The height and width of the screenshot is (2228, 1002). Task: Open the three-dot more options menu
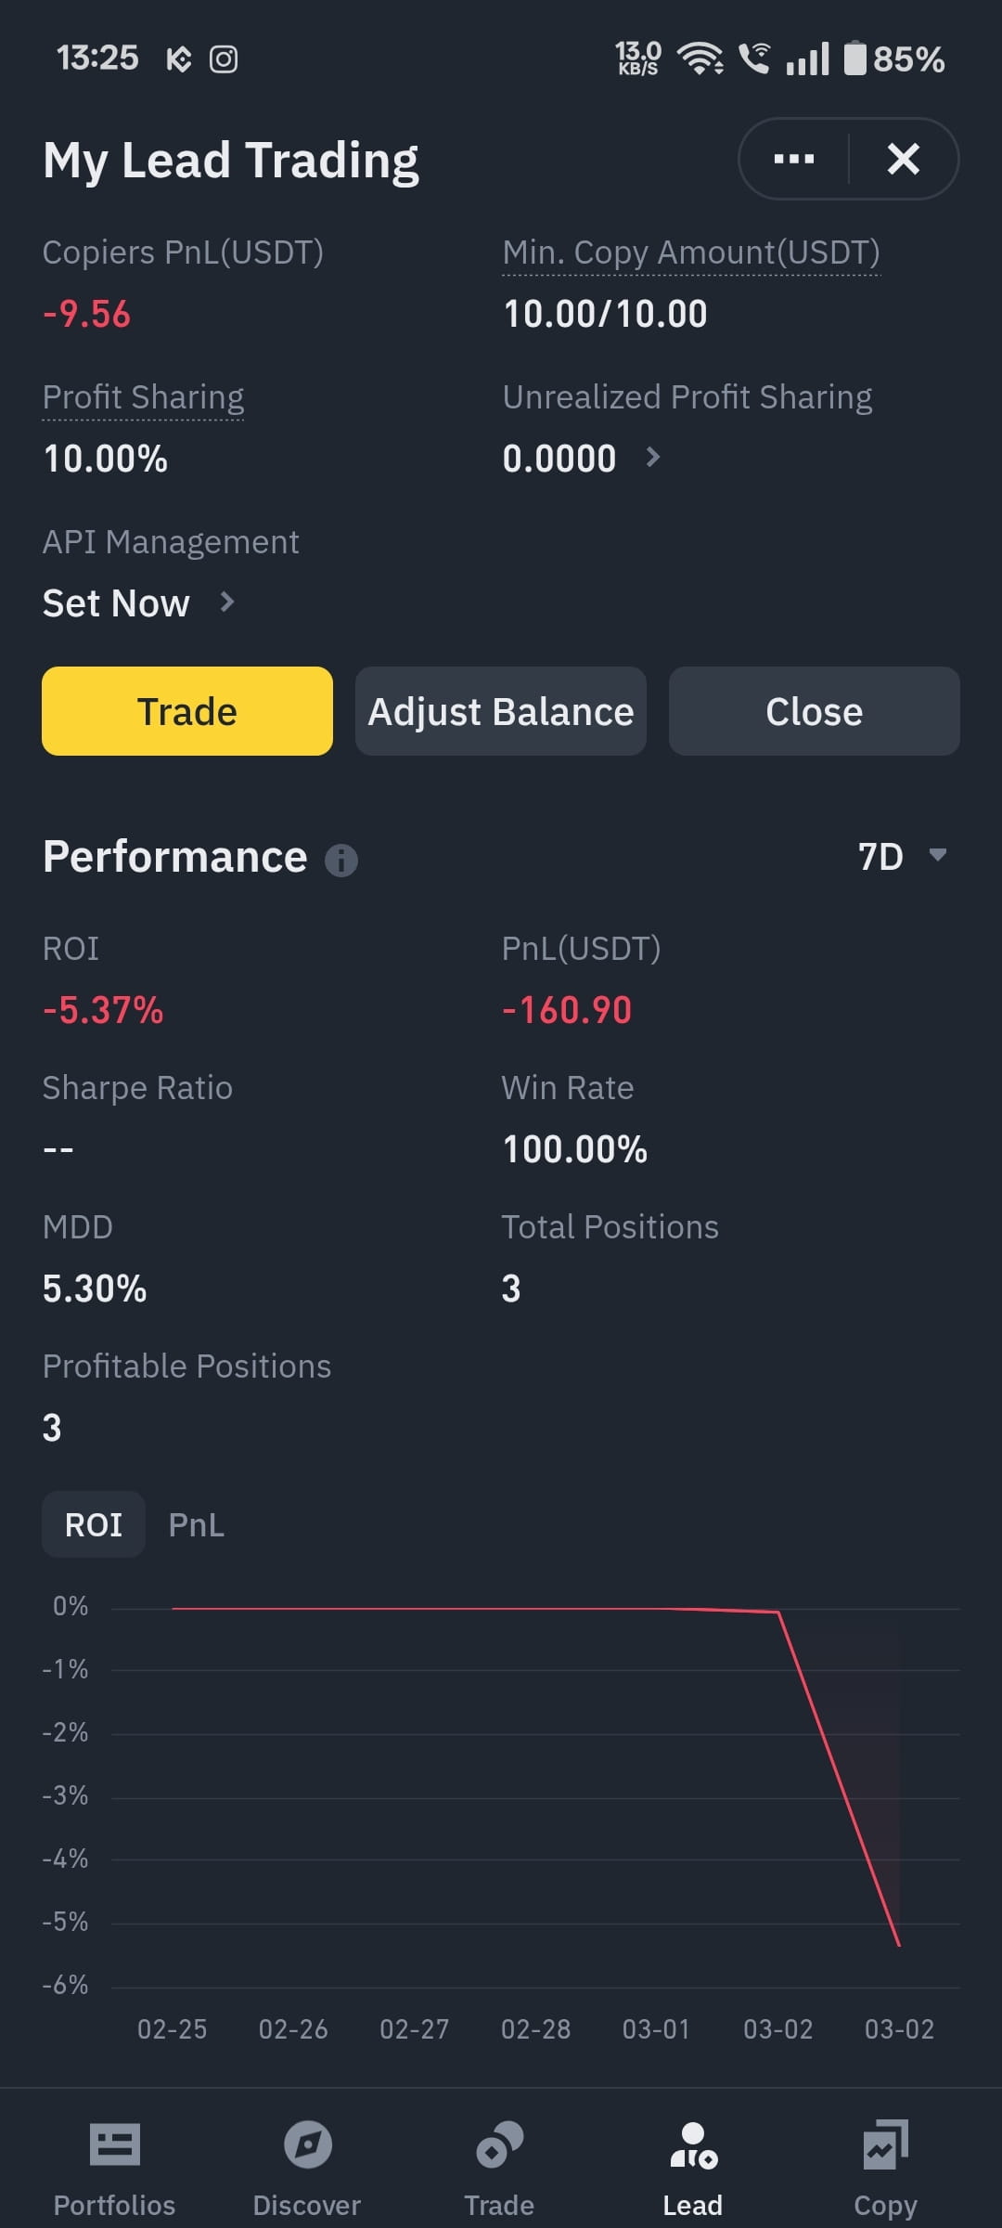click(x=794, y=159)
